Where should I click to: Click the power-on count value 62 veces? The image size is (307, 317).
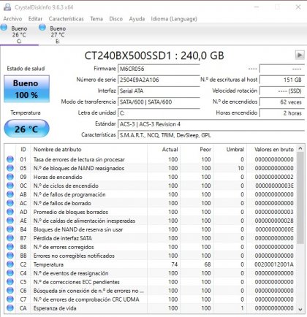click(x=282, y=102)
